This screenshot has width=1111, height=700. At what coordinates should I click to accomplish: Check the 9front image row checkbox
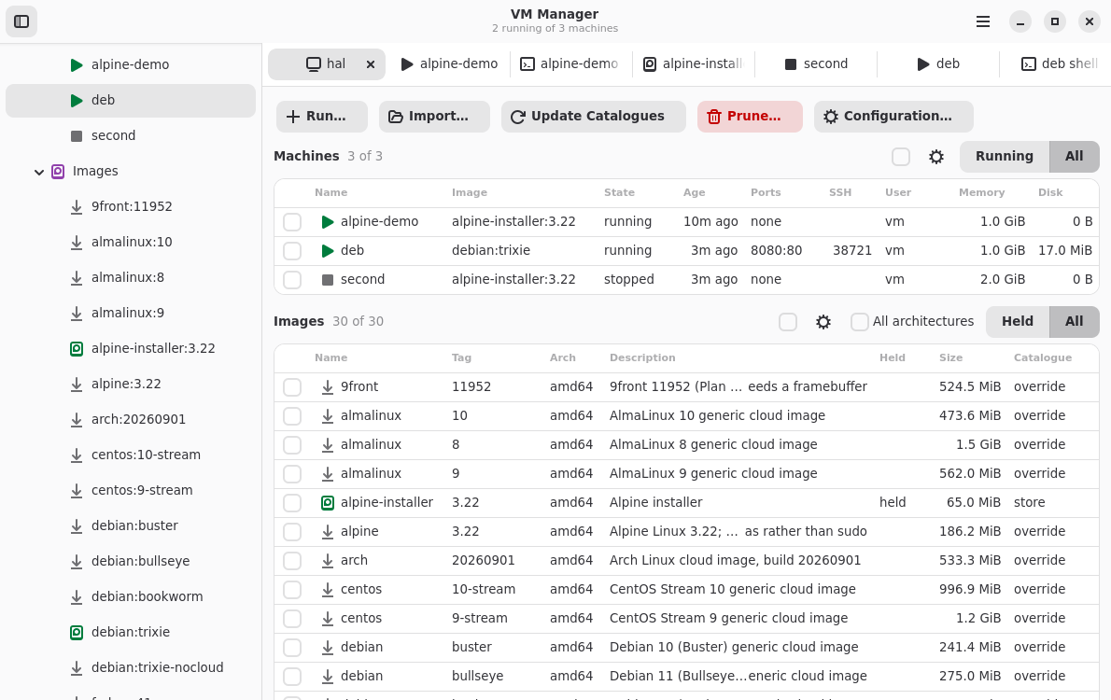[292, 386]
